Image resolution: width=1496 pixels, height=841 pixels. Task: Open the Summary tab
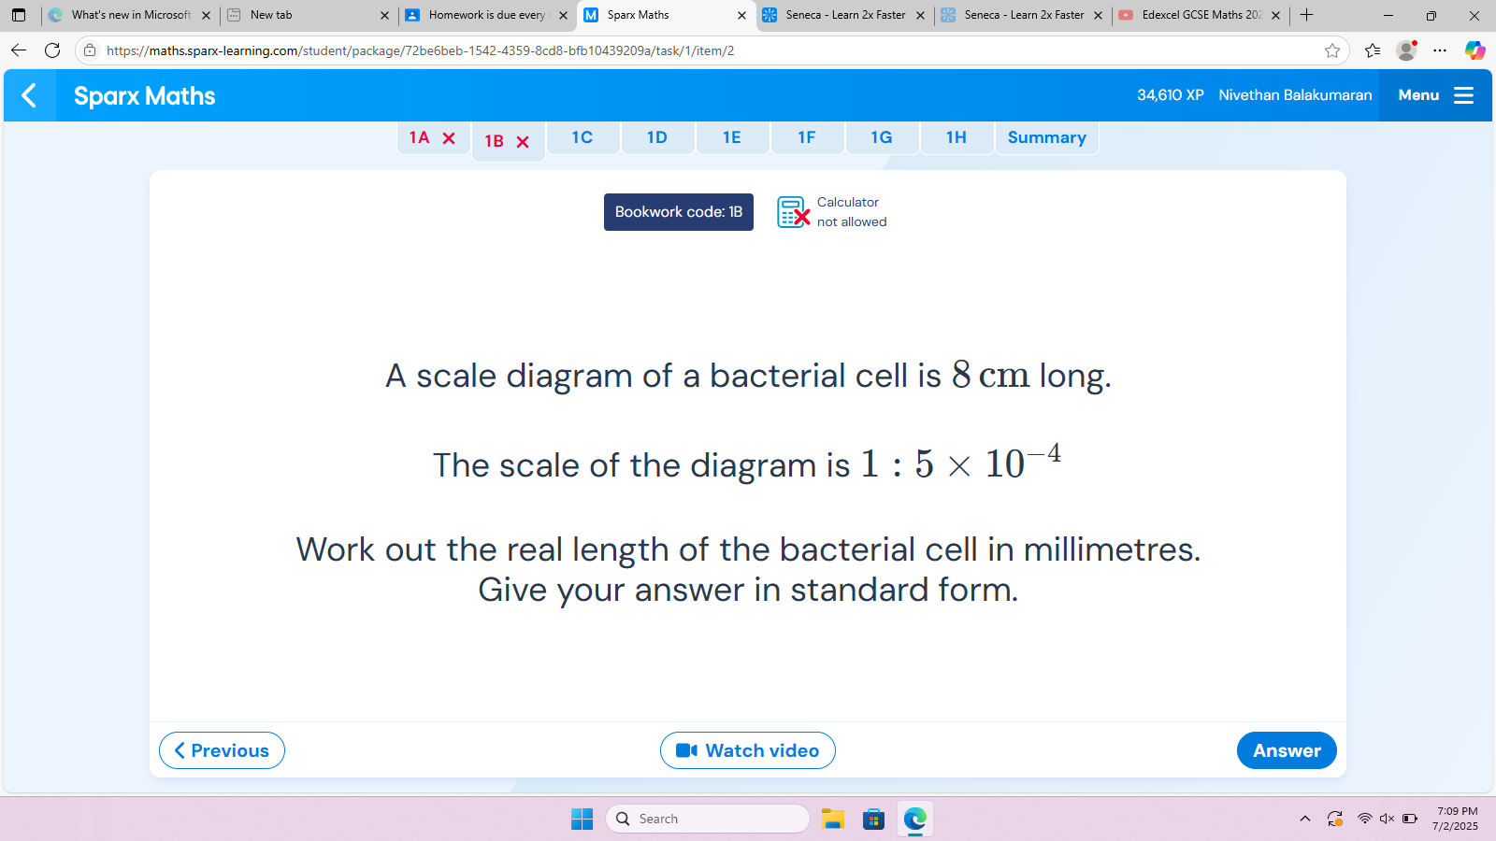tap(1047, 137)
